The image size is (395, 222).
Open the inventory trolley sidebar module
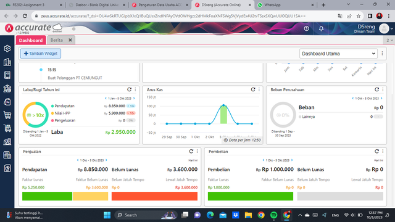click(x=7, y=128)
